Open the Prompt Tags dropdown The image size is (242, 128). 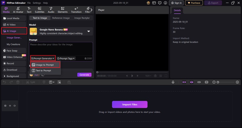pyautogui.click(x=66, y=58)
